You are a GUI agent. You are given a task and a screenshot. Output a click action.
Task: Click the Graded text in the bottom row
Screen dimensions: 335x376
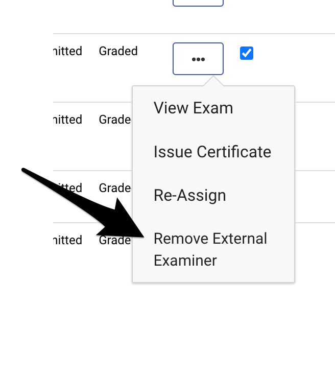coord(114,240)
